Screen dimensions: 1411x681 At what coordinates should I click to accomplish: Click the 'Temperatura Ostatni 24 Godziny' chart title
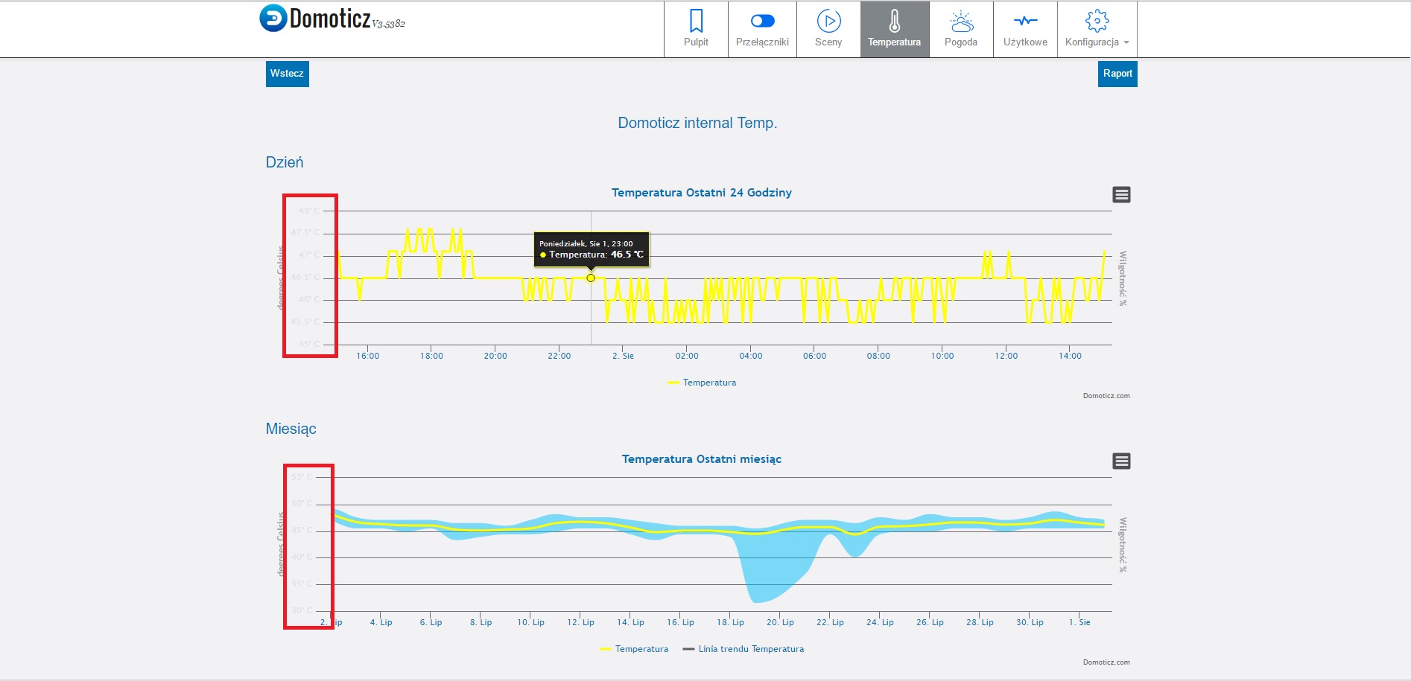pyautogui.click(x=702, y=193)
